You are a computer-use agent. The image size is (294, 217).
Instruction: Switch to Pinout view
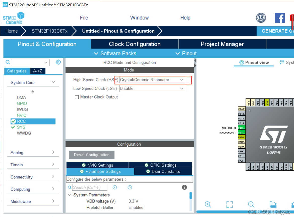click(254, 62)
